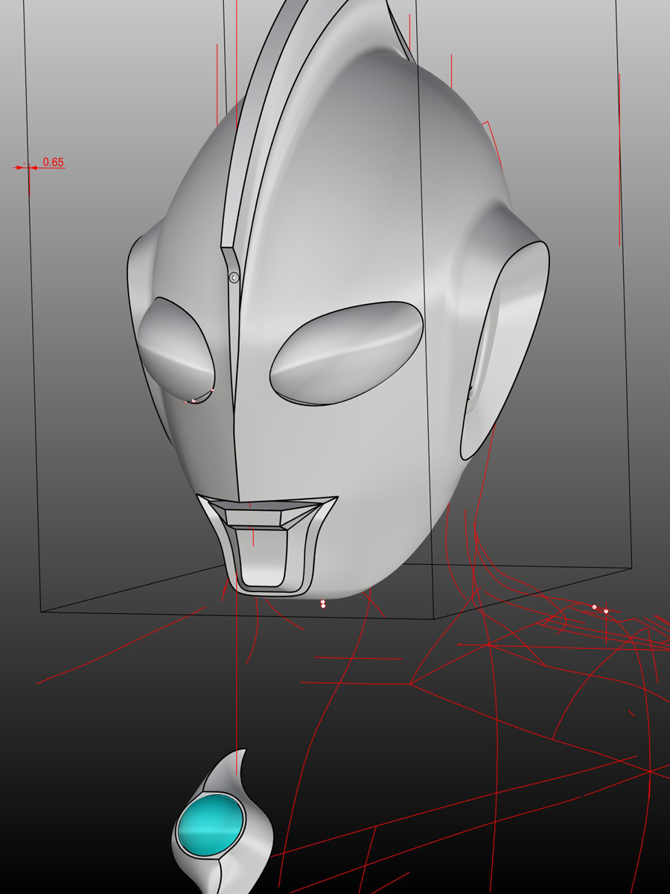Select the large central eye surface of the mask
Screen dimensions: 670x894
tap(347, 352)
